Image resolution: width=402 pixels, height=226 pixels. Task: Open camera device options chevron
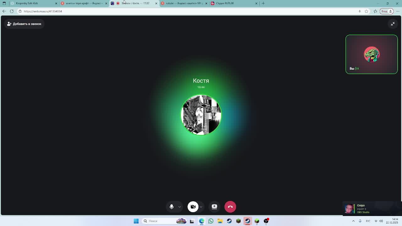pyautogui.click(x=201, y=207)
